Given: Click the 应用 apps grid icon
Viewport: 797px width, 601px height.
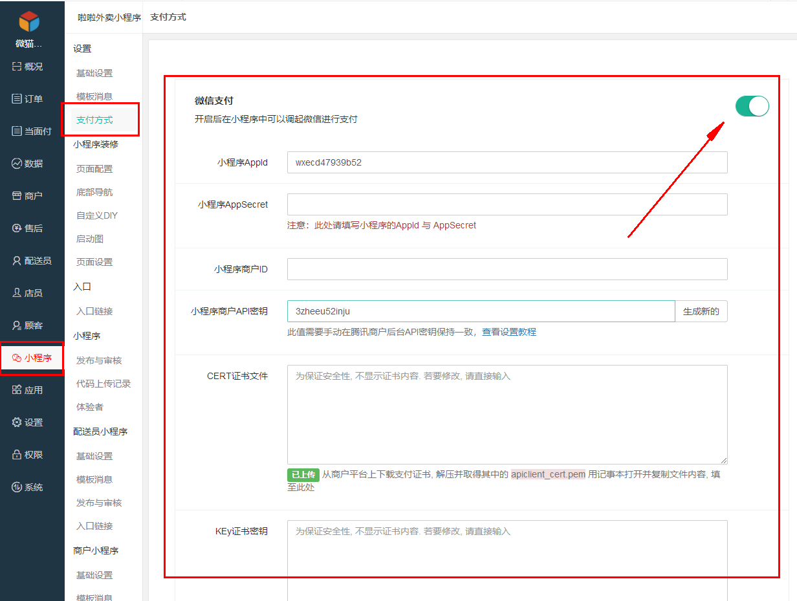Looking at the screenshot, I should coord(17,389).
